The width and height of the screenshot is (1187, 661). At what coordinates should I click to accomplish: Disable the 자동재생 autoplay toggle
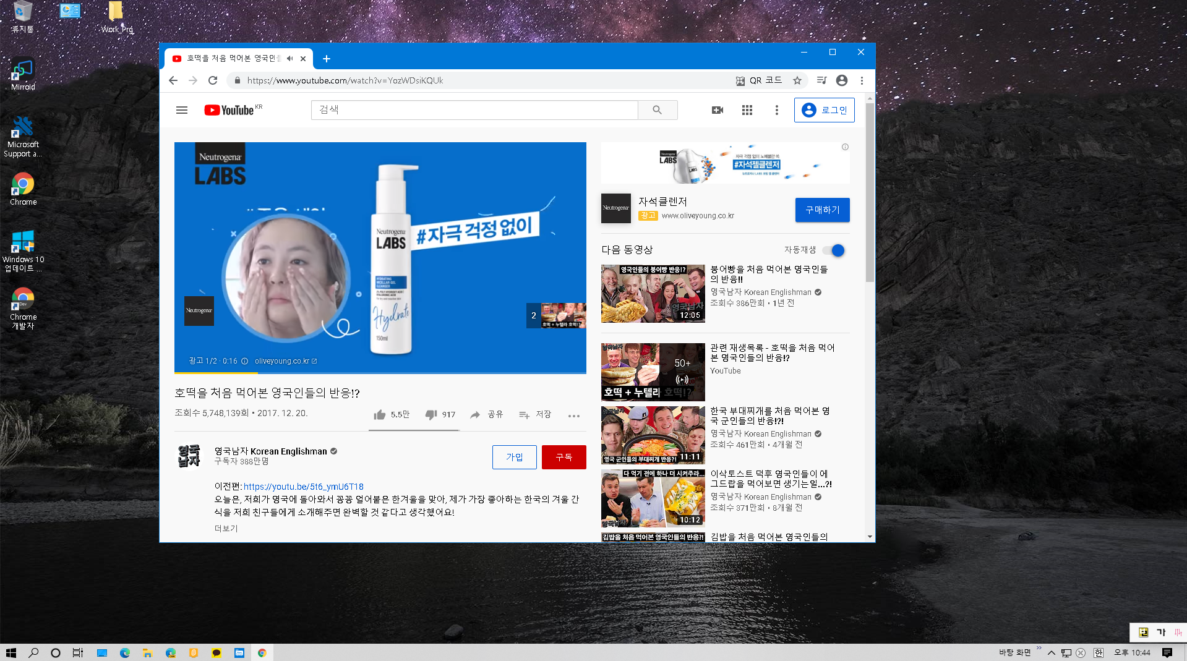(x=836, y=250)
